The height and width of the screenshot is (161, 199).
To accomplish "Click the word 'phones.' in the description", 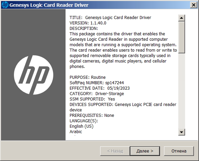I will 77,67.
